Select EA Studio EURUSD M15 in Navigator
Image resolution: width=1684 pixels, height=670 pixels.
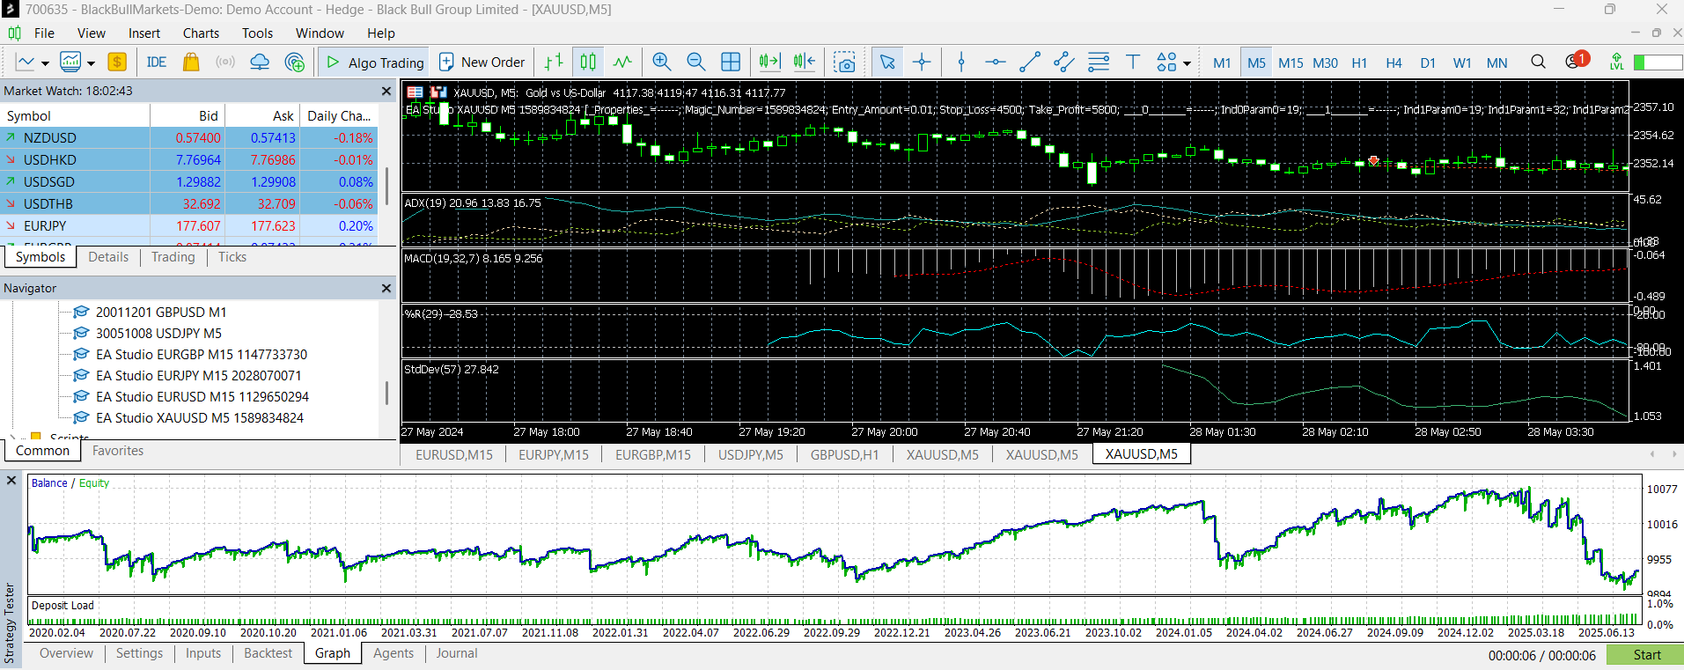(x=202, y=397)
